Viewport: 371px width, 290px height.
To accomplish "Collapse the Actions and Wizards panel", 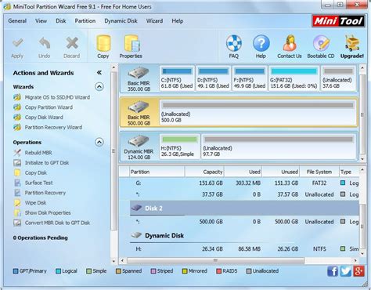I will point(99,73).
